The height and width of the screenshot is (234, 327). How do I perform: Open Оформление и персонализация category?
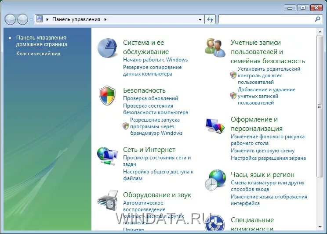[x=257, y=124]
